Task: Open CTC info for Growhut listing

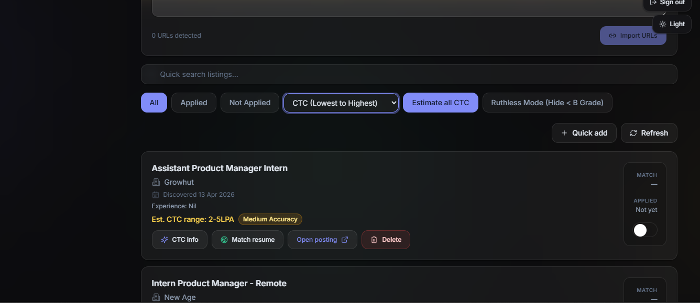Action: point(180,240)
